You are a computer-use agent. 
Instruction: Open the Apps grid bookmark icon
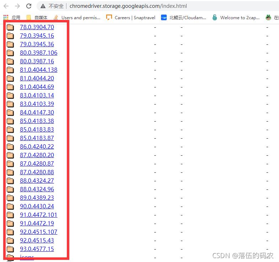coord(6,17)
